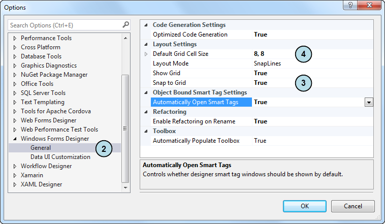This screenshot has height=224, width=385.
Task: Select Enable Refactoring on Rename property
Action: [194, 121]
